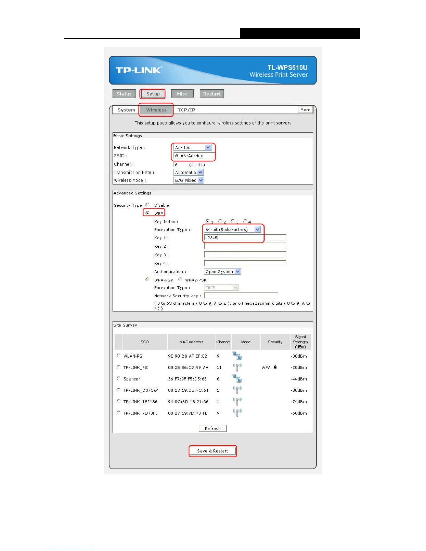Click the TP-LINK logo in the banner
This screenshot has height=551, width=426.
point(139,70)
